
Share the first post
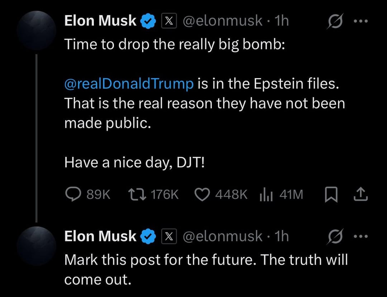click(361, 195)
